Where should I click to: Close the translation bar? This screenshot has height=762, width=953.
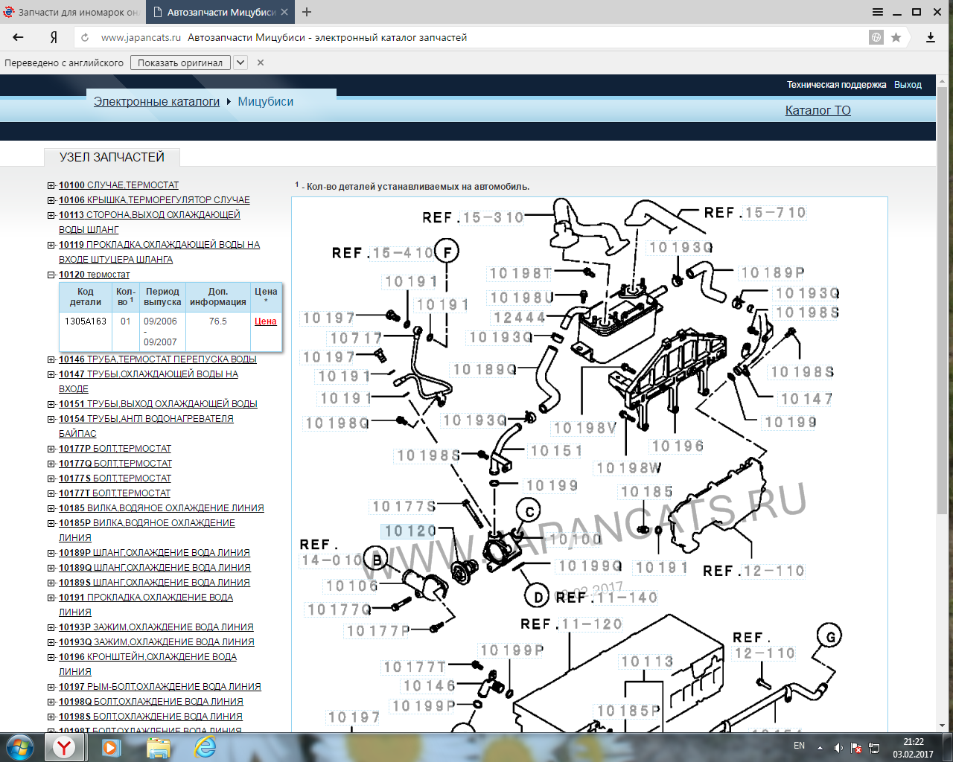[261, 63]
